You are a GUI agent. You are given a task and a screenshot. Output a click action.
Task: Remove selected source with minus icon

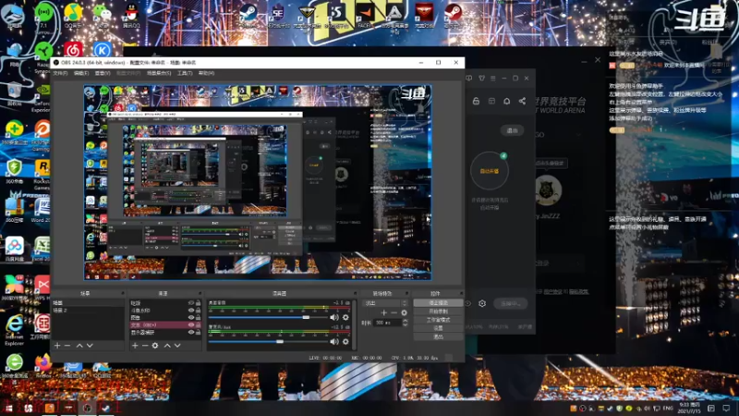[x=145, y=346]
